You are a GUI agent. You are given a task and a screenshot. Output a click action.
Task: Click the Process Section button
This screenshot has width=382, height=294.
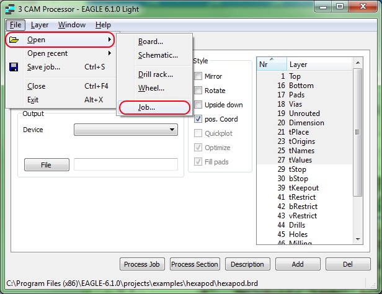[195, 264]
